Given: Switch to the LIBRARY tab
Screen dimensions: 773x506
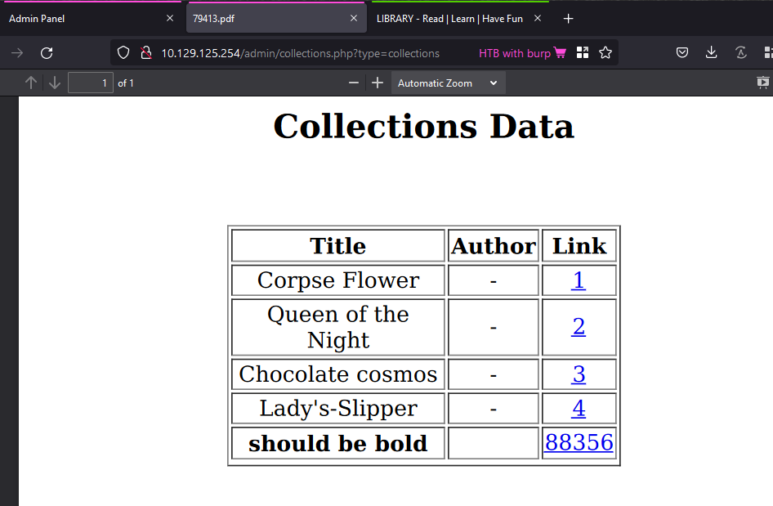Looking at the screenshot, I should click(449, 18).
